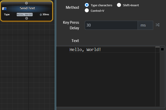Click the Key Press Delay label
166x110 pixels.
[x=71, y=25]
